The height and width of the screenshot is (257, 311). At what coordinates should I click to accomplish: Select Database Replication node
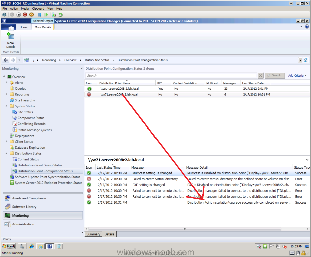tap(30, 148)
